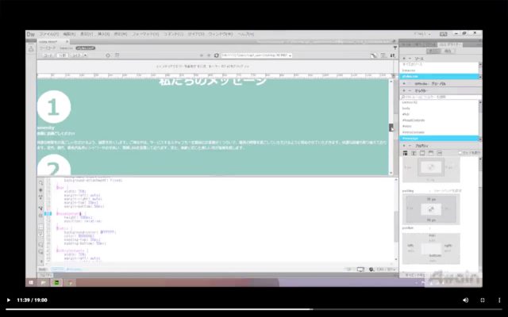Select the #introContents selector
The height and width of the screenshot is (317, 508).
coord(439,132)
